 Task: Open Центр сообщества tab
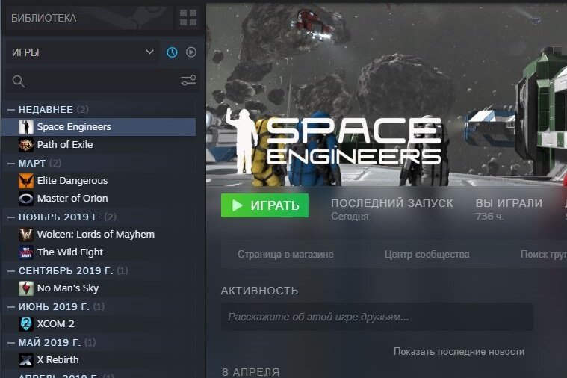click(427, 255)
